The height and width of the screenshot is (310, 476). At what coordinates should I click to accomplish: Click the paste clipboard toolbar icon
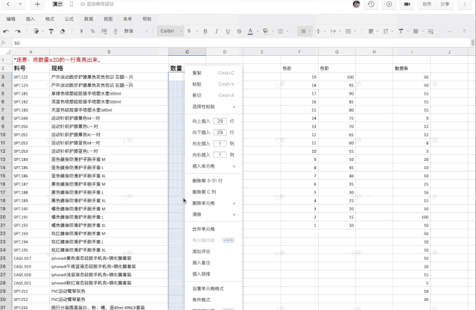(x=36, y=31)
